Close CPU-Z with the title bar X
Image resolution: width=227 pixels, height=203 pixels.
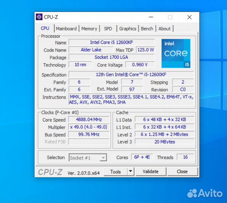189,17
